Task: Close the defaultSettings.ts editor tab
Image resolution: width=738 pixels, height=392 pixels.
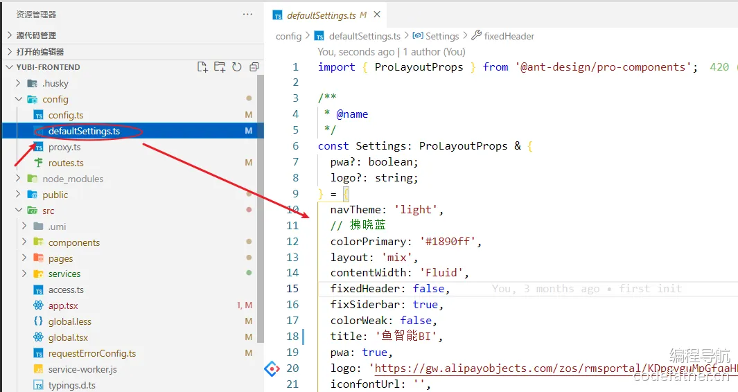Action: click(x=377, y=15)
